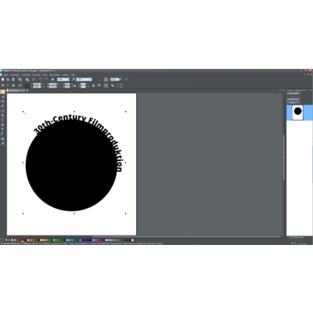Open the dropdown next to the magnet icon

click(x=115, y=79)
